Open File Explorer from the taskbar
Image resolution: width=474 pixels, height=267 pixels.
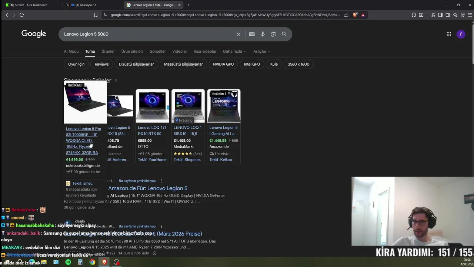(x=44, y=262)
